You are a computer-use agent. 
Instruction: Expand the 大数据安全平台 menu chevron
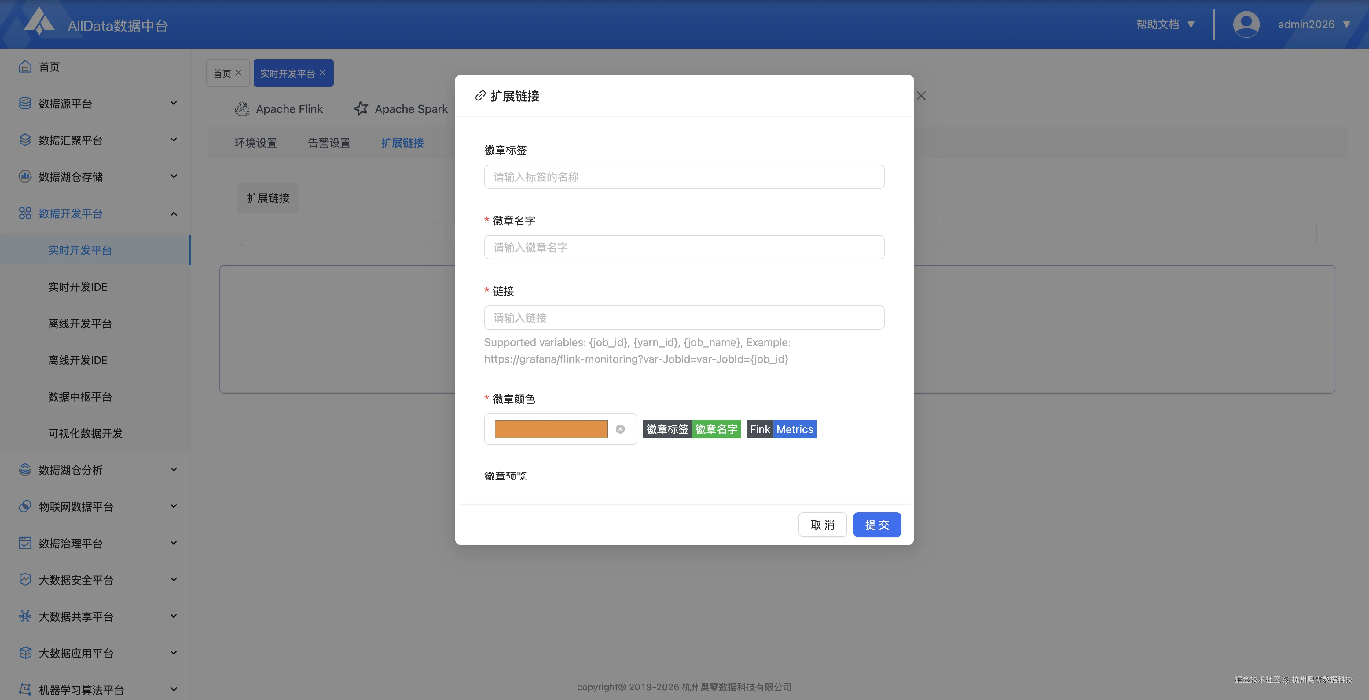(174, 579)
